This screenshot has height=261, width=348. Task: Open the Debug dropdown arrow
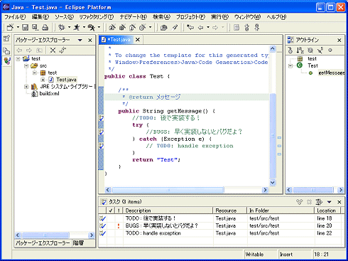point(70,28)
